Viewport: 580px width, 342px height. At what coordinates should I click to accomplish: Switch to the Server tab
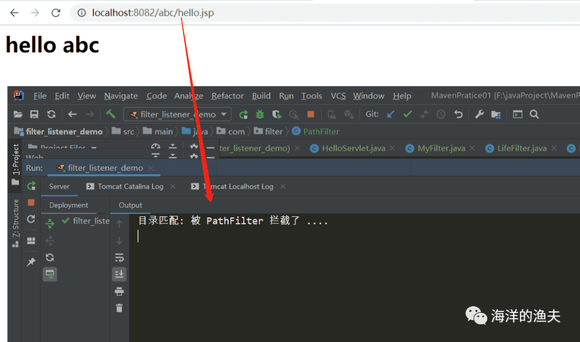(x=59, y=187)
